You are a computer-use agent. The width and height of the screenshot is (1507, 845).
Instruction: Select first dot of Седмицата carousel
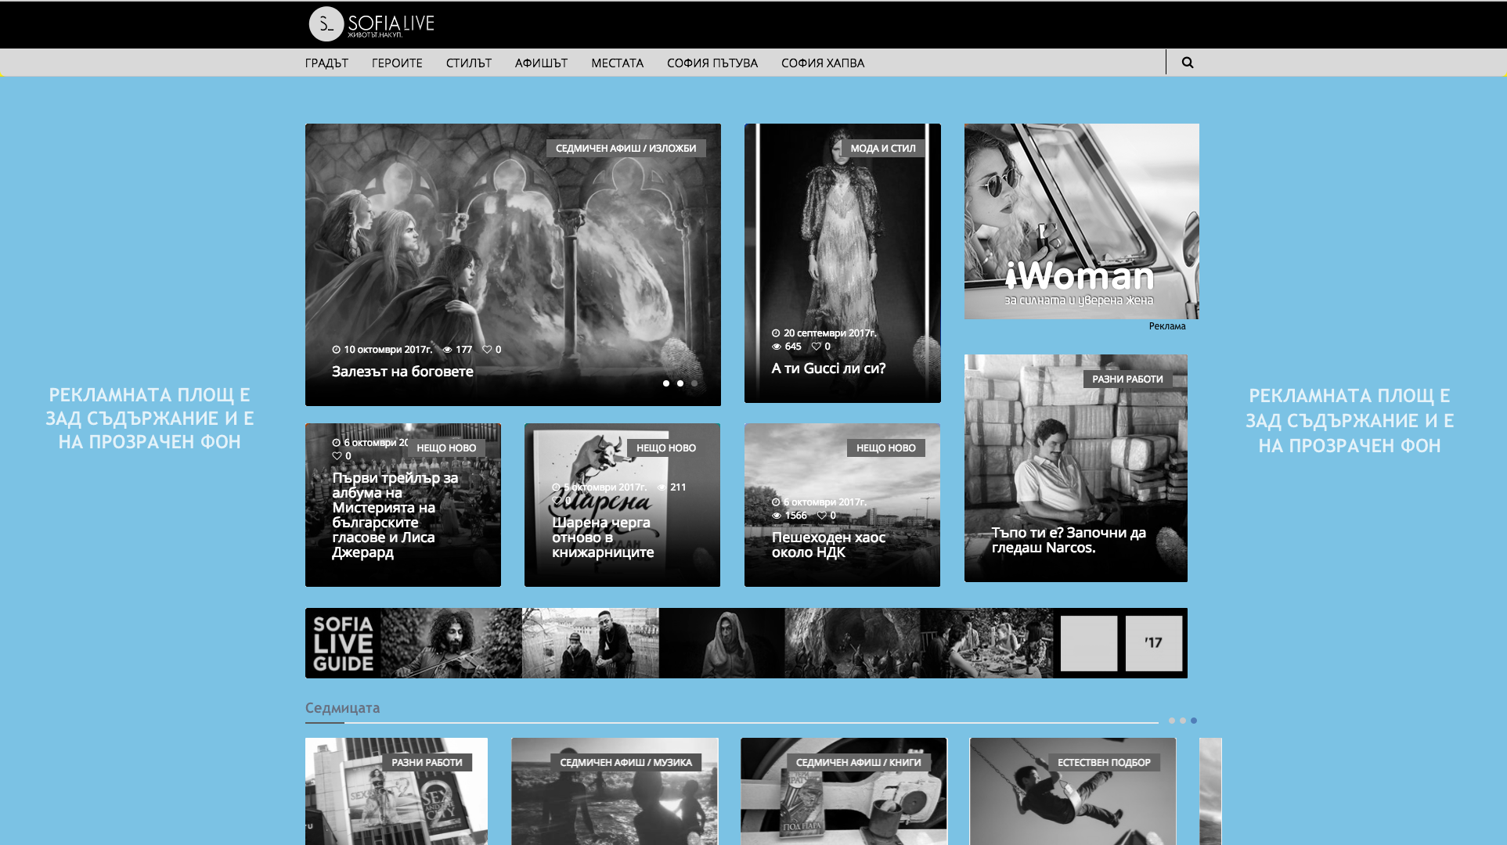point(1172,721)
